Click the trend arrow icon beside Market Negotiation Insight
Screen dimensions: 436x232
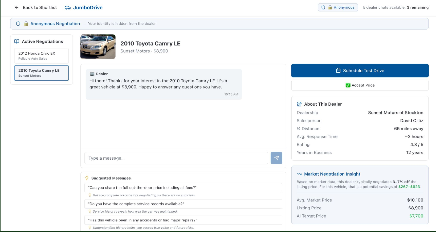point(299,174)
